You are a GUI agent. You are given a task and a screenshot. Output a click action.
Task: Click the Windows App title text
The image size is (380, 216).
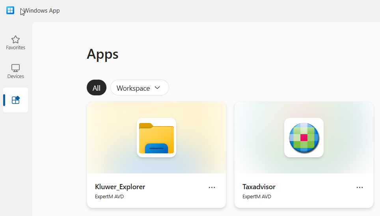tap(42, 11)
